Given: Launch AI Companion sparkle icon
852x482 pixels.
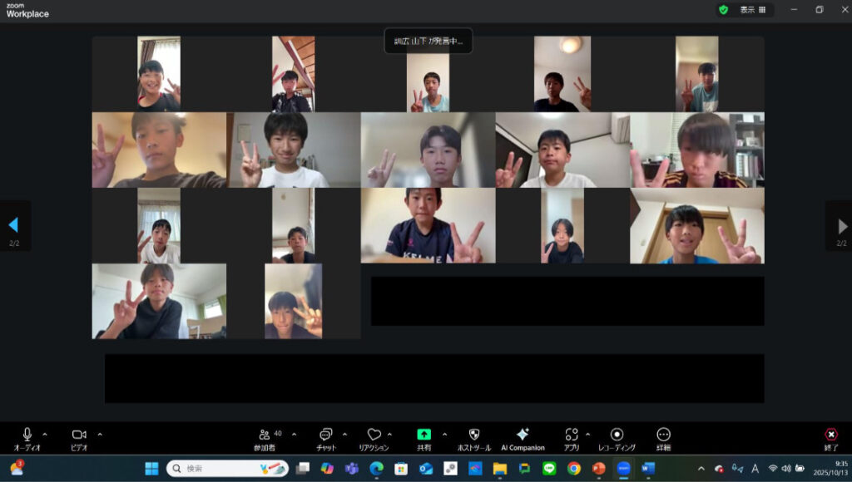Looking at the screenshot, I should [523, 435].
